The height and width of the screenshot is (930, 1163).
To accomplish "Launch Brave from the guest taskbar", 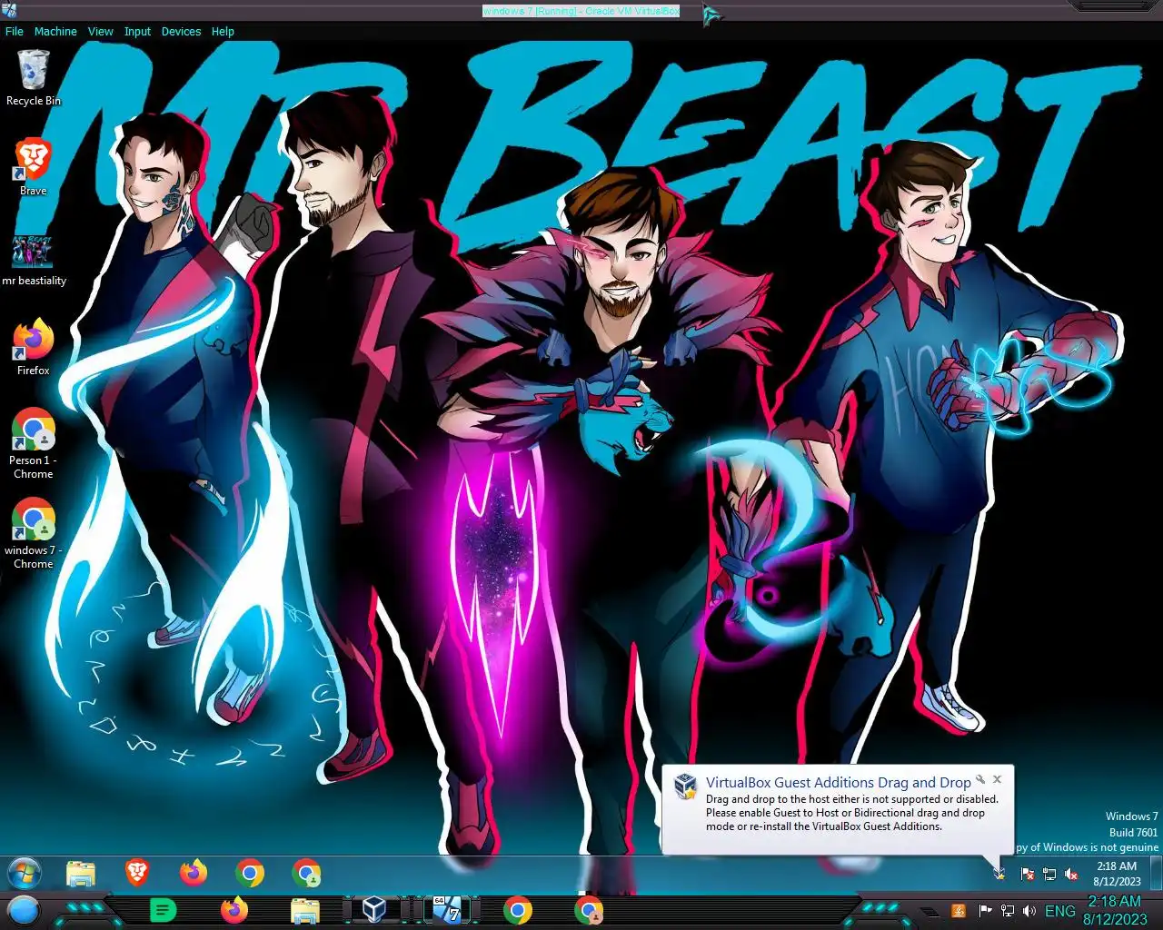I will coord(137,873).
